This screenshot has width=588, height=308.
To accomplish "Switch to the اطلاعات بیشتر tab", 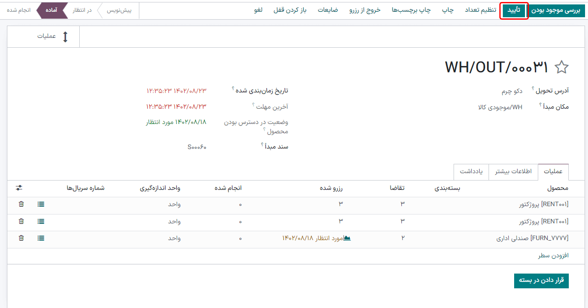I will [x=513, y=172].
